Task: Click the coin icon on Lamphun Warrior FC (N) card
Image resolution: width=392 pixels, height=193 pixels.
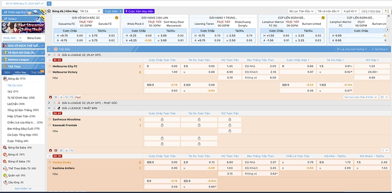Action: tap(323, 18)
